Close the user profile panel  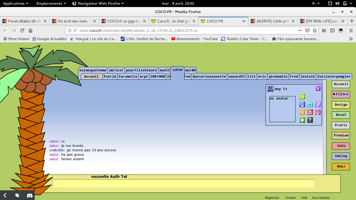(318, 89)
